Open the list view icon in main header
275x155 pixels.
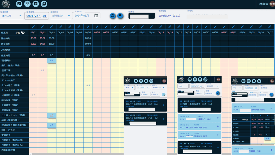[19, 4]
